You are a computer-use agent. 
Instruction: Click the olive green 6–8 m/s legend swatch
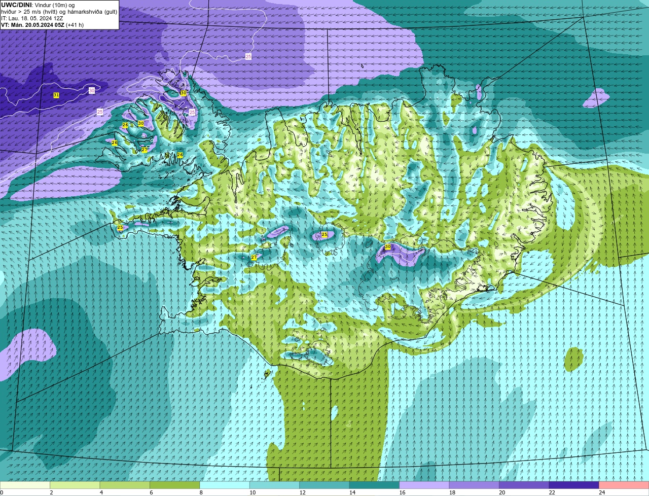pyautogui.click(x=175, y=485)
